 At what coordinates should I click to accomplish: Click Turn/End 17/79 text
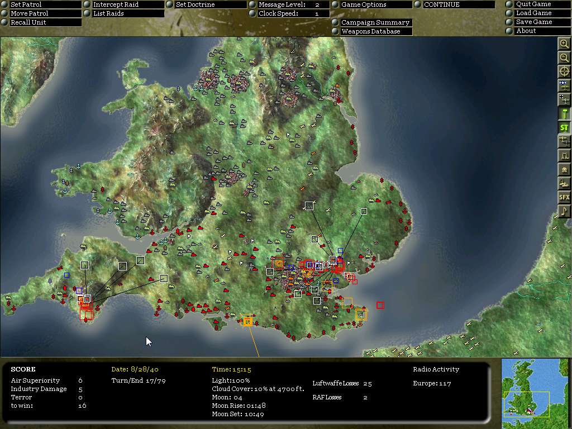[139, 380]
